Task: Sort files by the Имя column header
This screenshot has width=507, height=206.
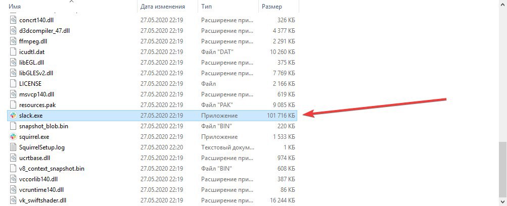Action: 15,7
